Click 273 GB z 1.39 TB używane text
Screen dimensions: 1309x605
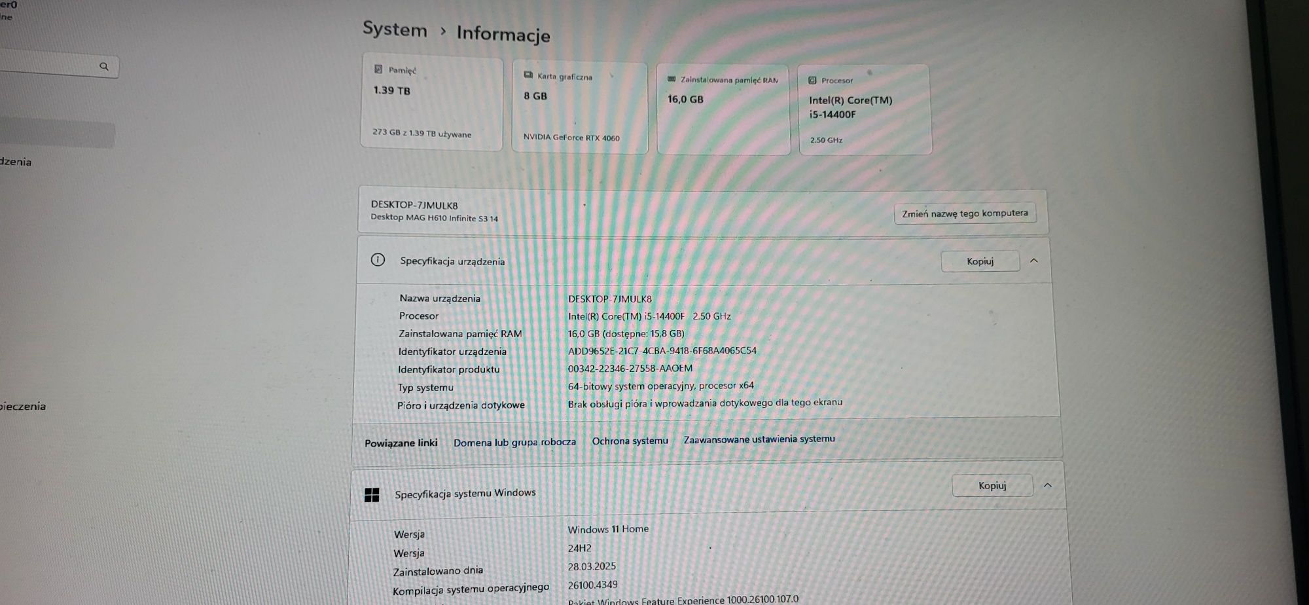click(421, 133)
